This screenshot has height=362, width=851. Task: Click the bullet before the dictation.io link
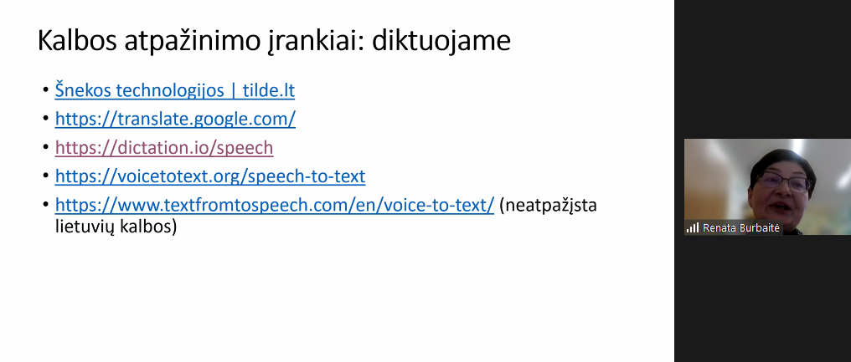pyautogui.click(x=45, y=149)
